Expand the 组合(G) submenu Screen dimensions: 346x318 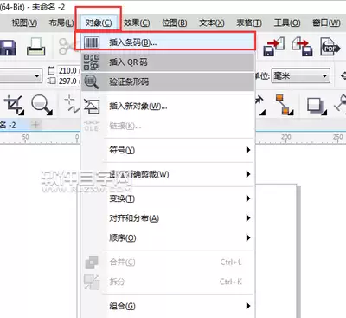(x=168, y=306)
